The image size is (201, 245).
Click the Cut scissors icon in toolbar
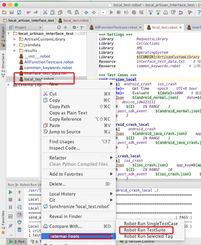coord(45,12)
